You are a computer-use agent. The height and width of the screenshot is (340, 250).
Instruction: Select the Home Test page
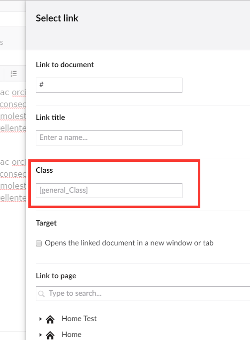79,319
